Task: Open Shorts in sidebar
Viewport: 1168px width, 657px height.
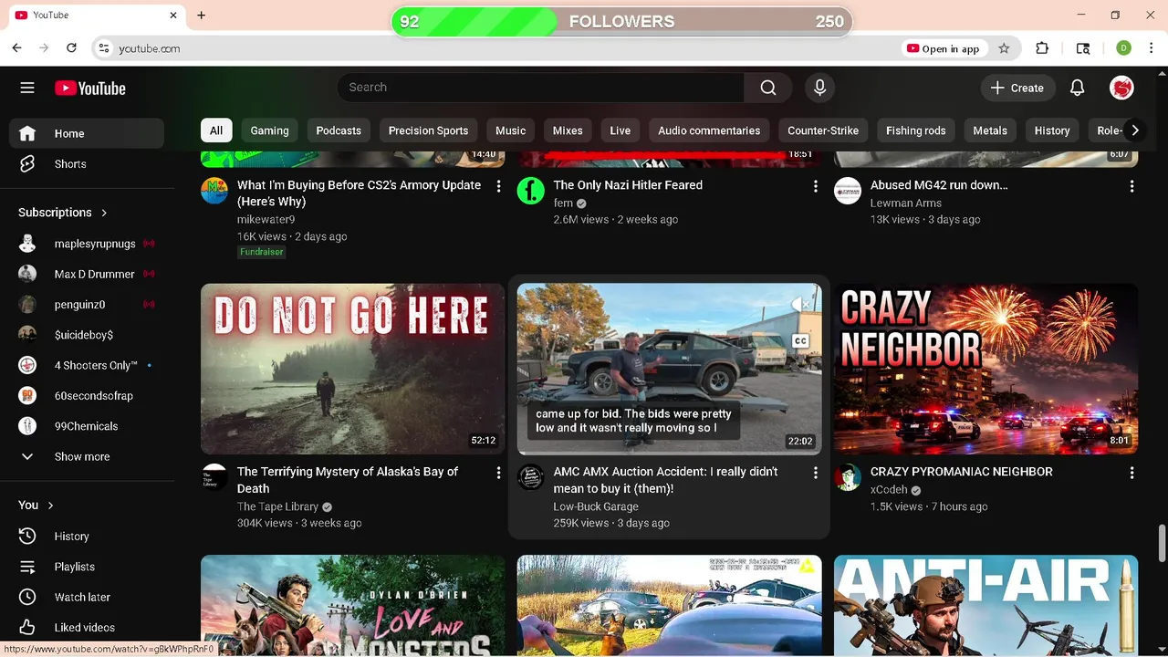Action: click(87, 164)
